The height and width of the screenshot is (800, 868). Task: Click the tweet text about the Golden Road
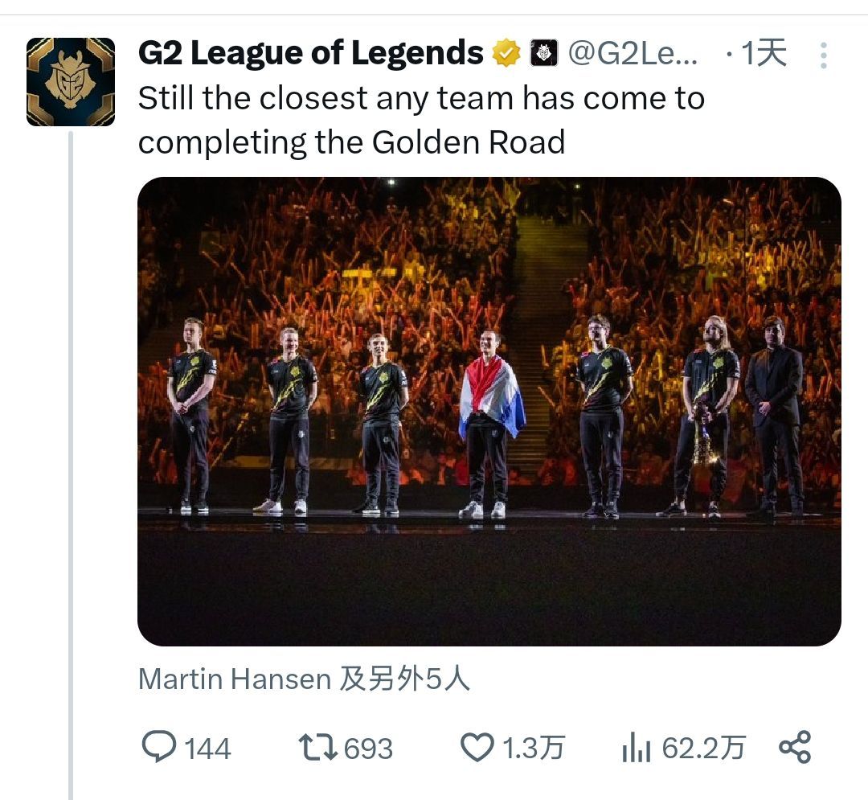tap(421, 121)
